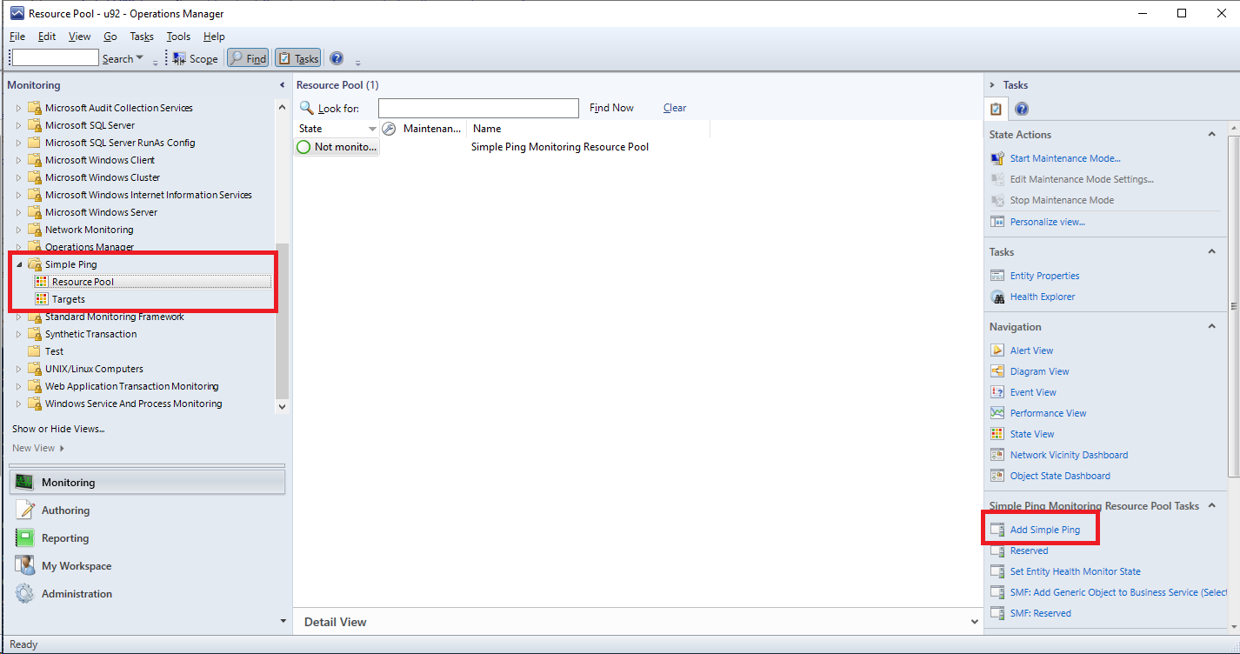Collapse the Navigation section

pyautogui.click(x=1212, y=327)
